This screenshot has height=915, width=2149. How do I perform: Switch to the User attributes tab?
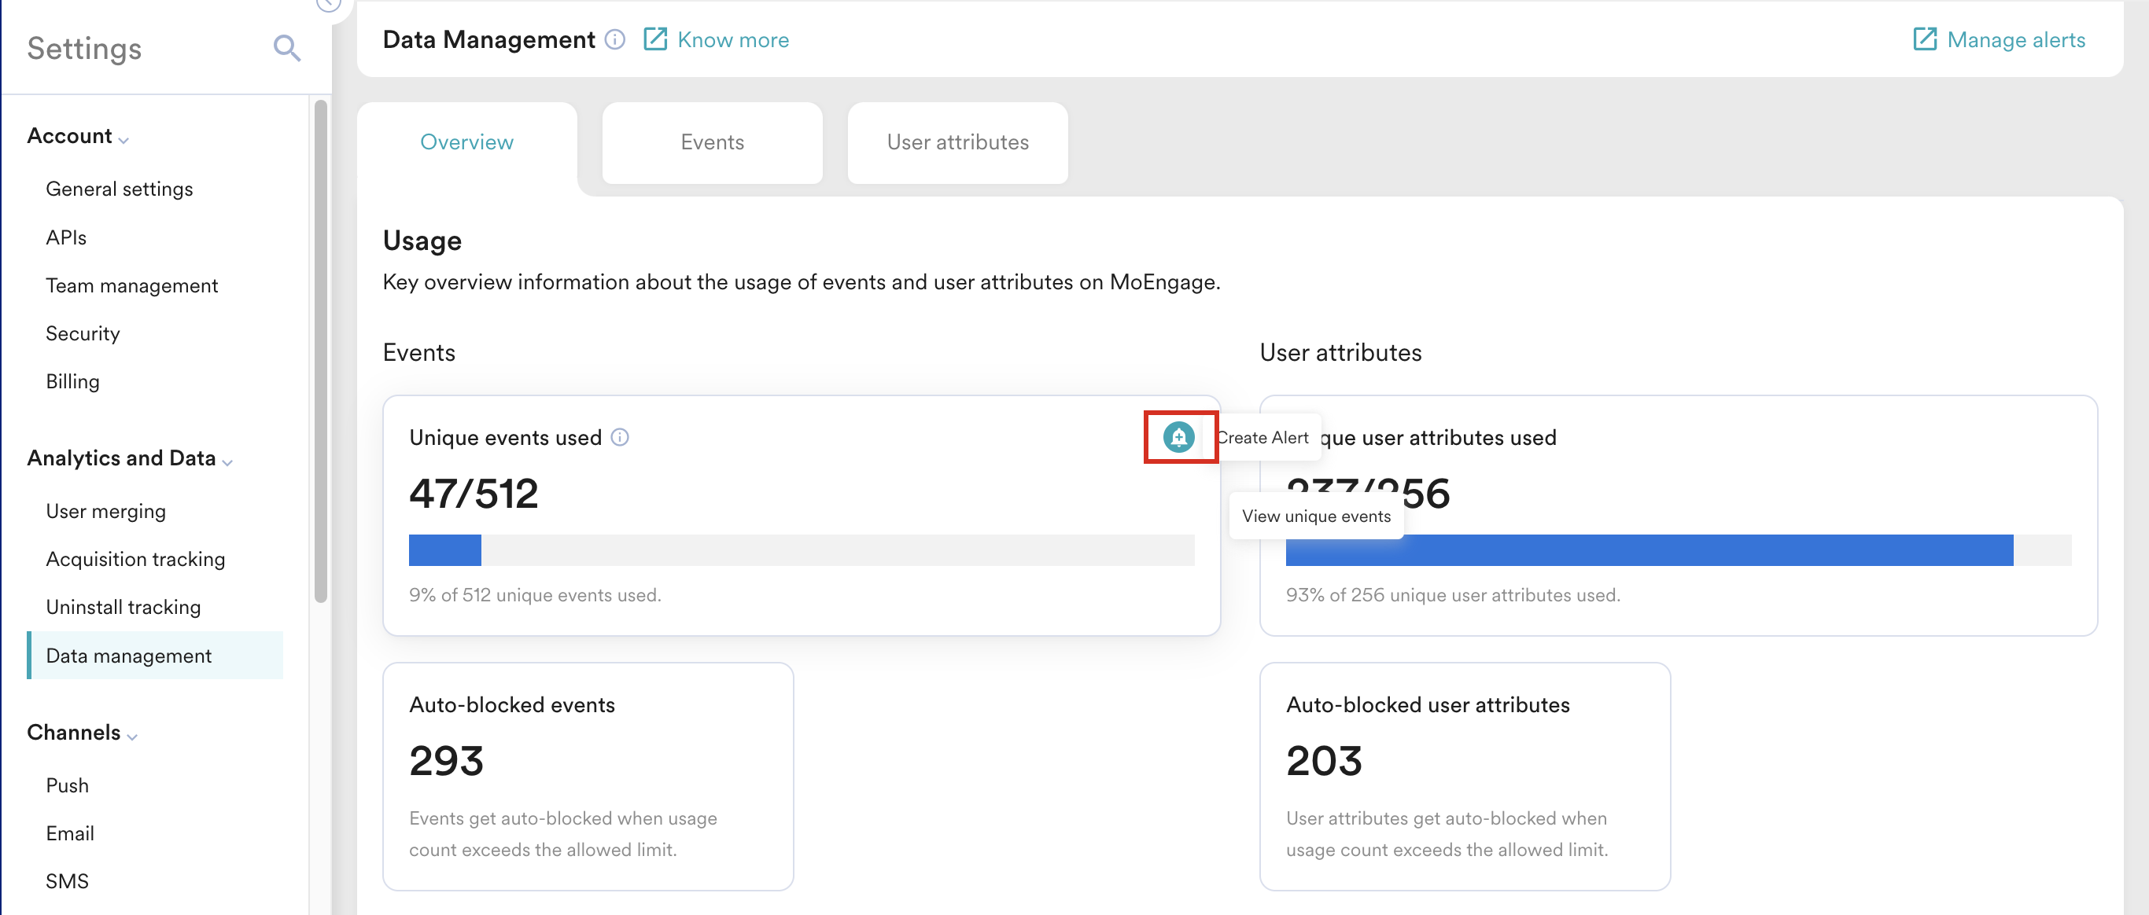(957, 142)
